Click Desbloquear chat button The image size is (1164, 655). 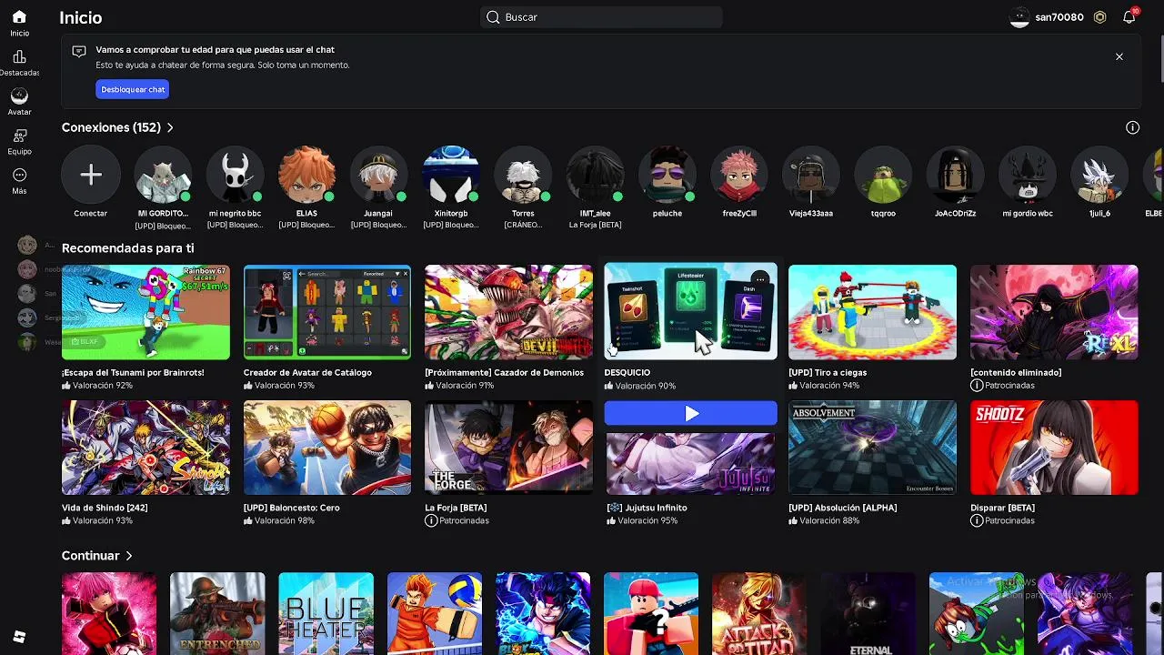coord(133,89)
